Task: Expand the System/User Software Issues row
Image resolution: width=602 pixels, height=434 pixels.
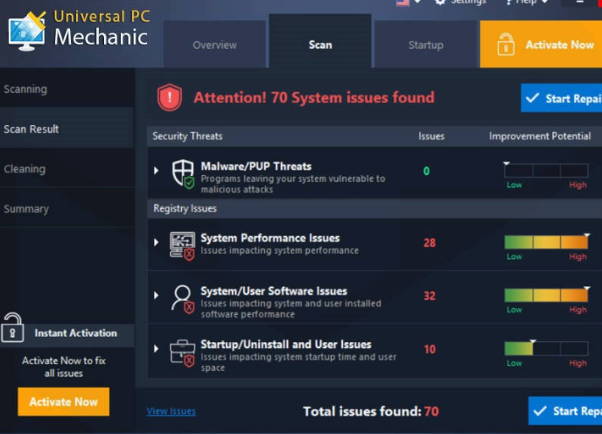Action: (157, 296)
